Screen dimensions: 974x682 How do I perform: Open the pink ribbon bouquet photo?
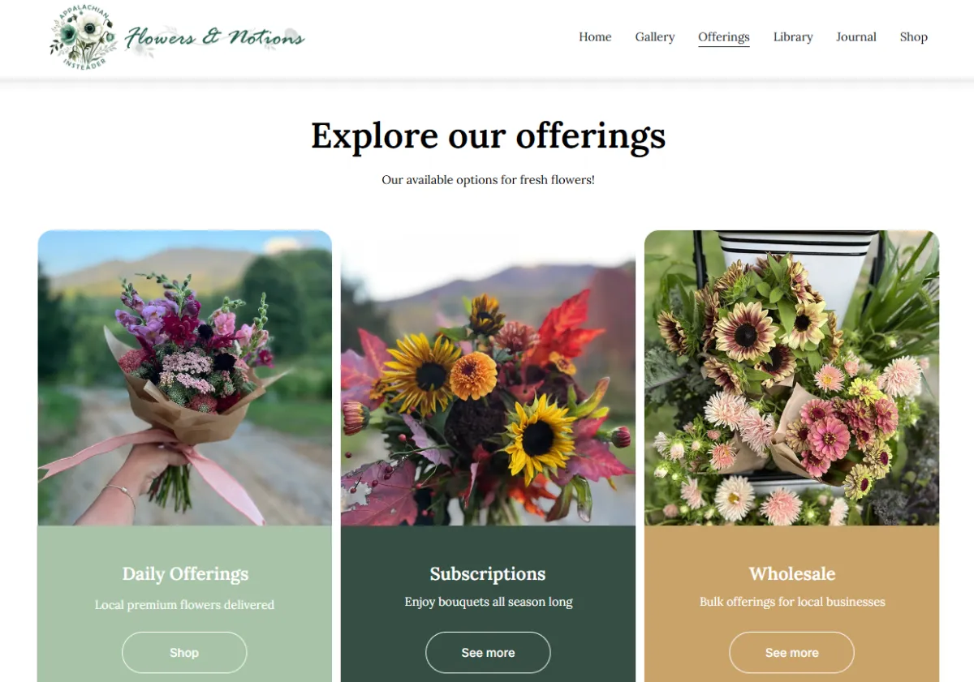pos(185,378)
